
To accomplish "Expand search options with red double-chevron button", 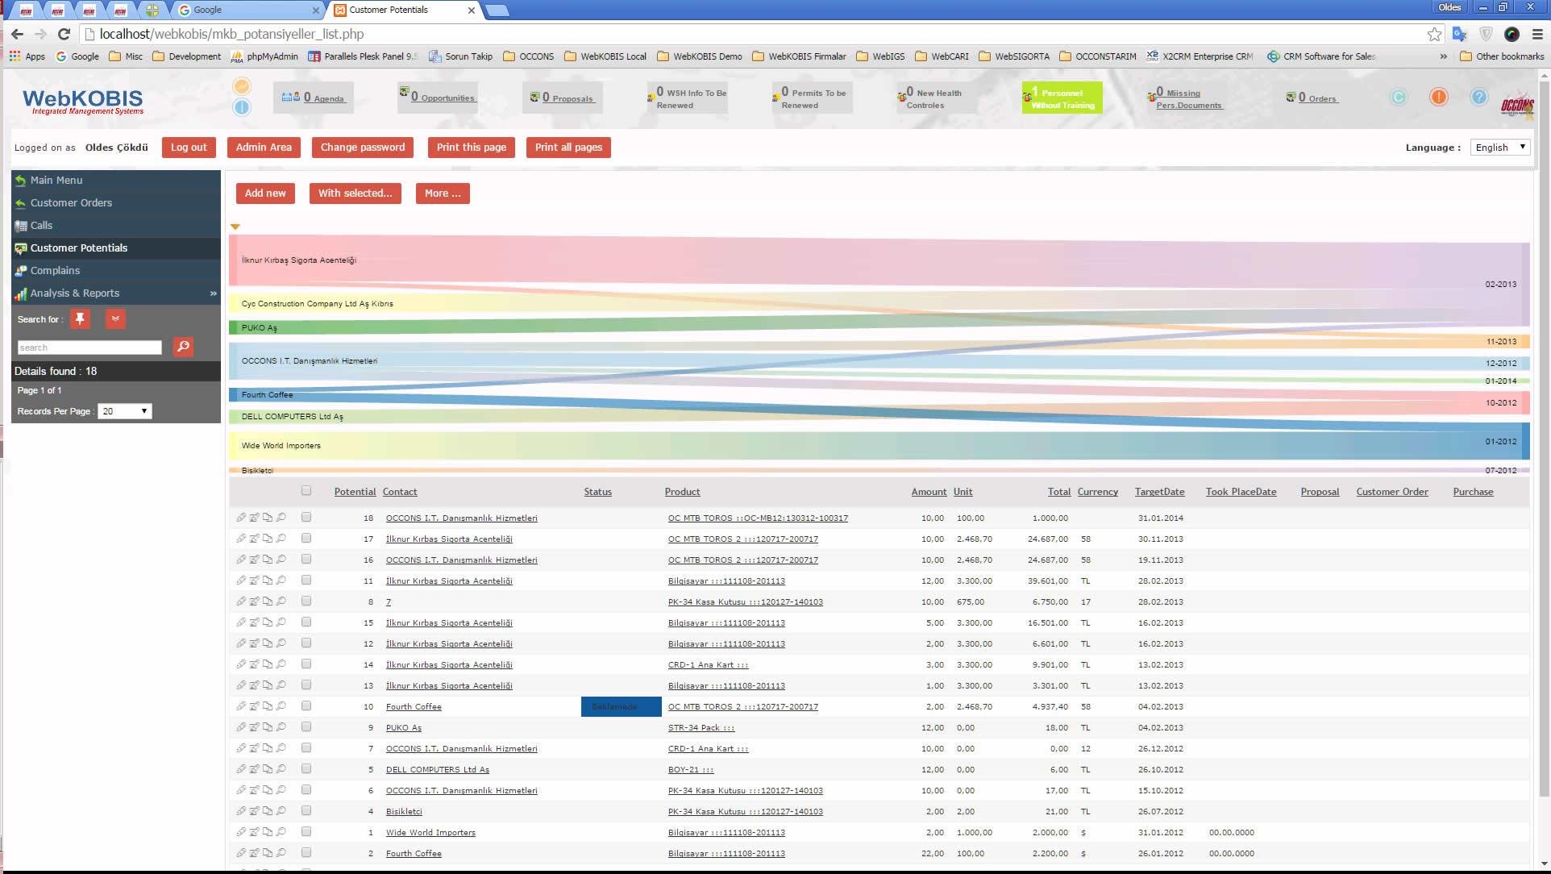I will click(x=115, y=319).
